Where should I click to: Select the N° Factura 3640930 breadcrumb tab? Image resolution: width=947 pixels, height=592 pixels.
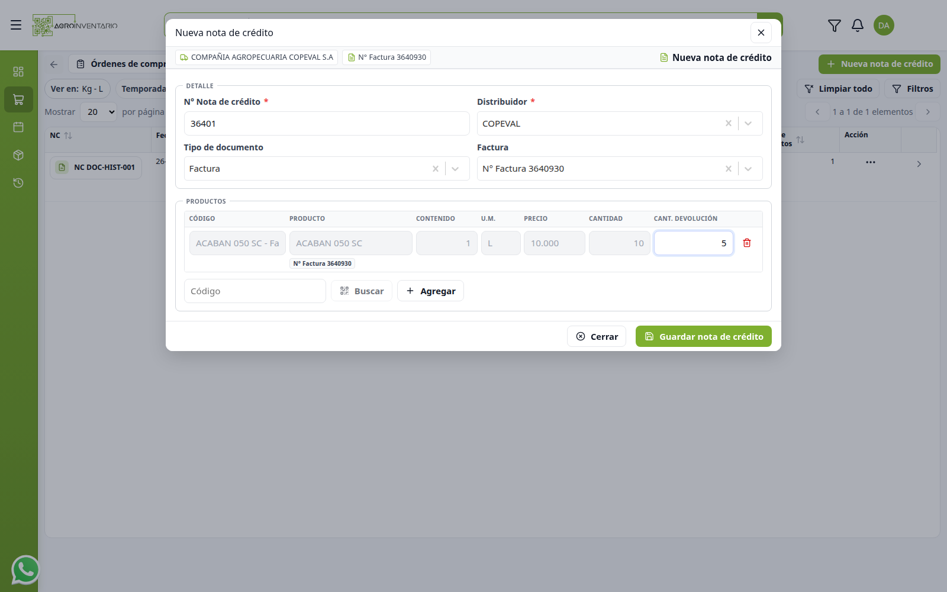(386, 57)
